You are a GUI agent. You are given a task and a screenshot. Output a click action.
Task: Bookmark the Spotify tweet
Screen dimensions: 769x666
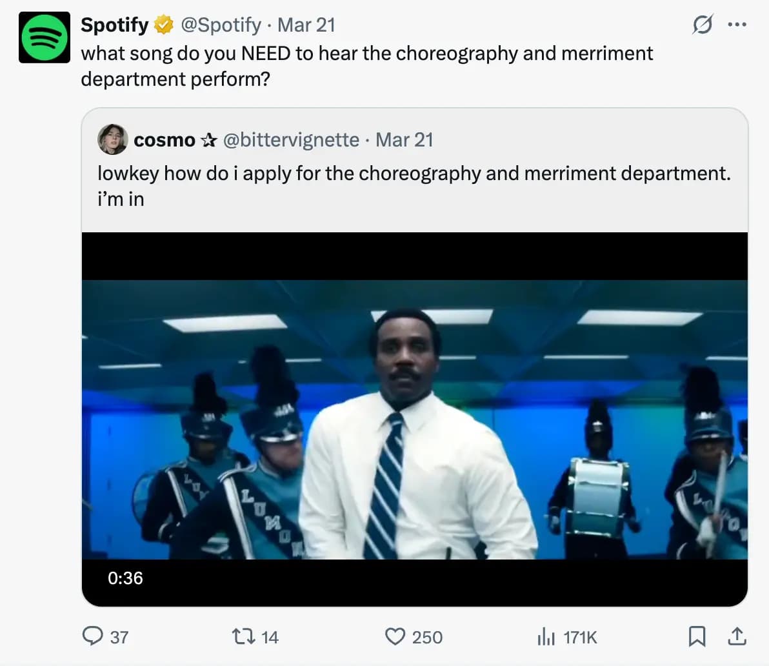(x=697, y=637)
